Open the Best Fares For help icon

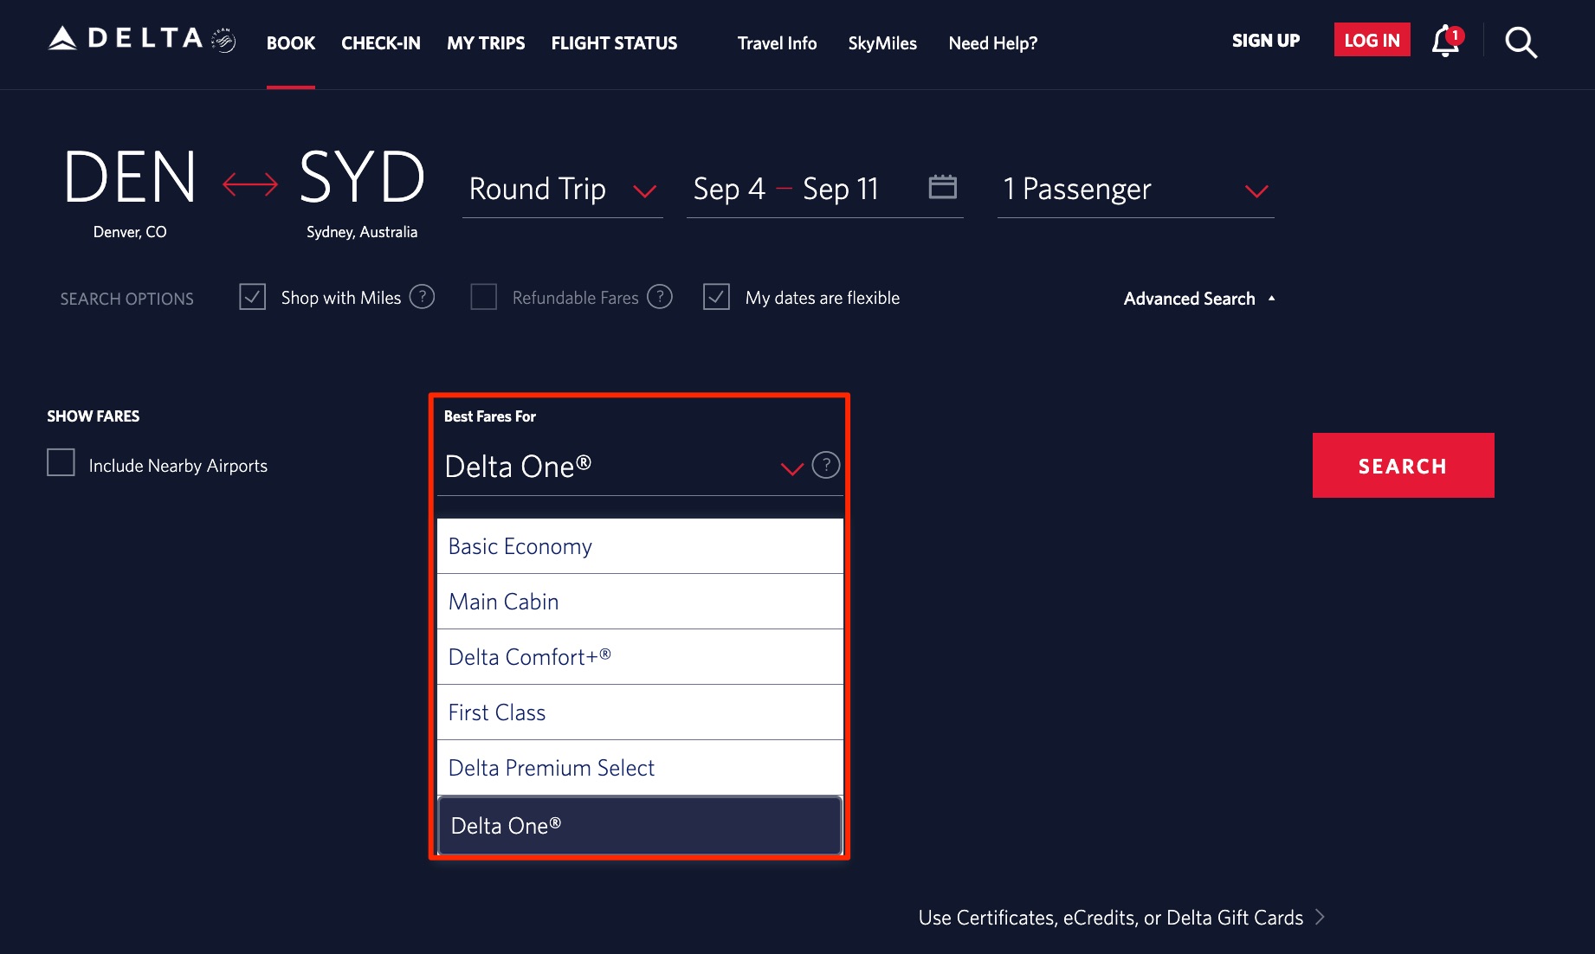[825, 465]
